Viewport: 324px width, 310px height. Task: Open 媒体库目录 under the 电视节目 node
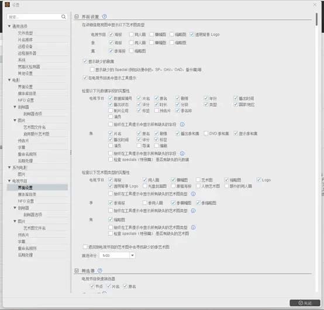(27, 194)
